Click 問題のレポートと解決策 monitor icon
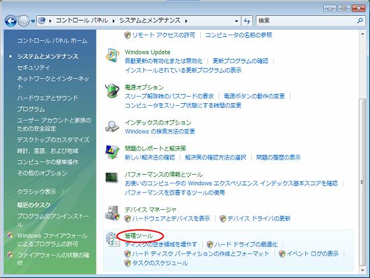Viewport: 370px width, 278px height. pos(112,152)
